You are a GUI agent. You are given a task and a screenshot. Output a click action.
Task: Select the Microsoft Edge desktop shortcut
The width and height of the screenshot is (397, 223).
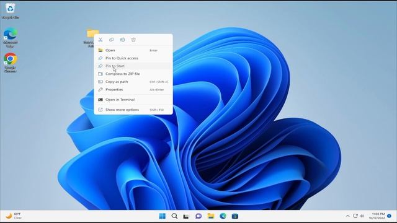11,38
